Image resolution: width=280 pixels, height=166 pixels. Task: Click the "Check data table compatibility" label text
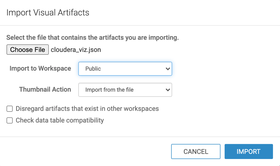[60, 120]
